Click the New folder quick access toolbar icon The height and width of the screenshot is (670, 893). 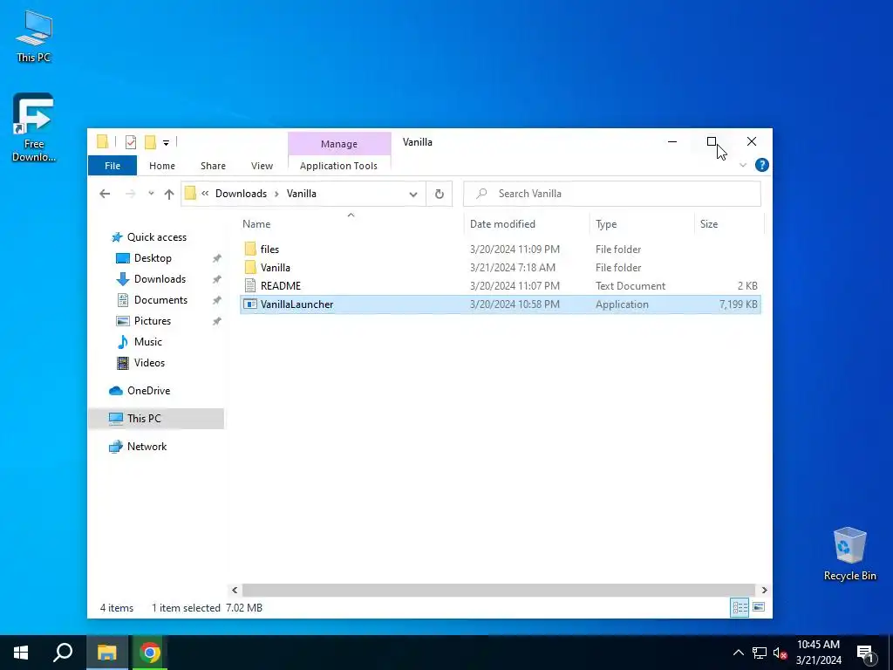tap(150, 142)
